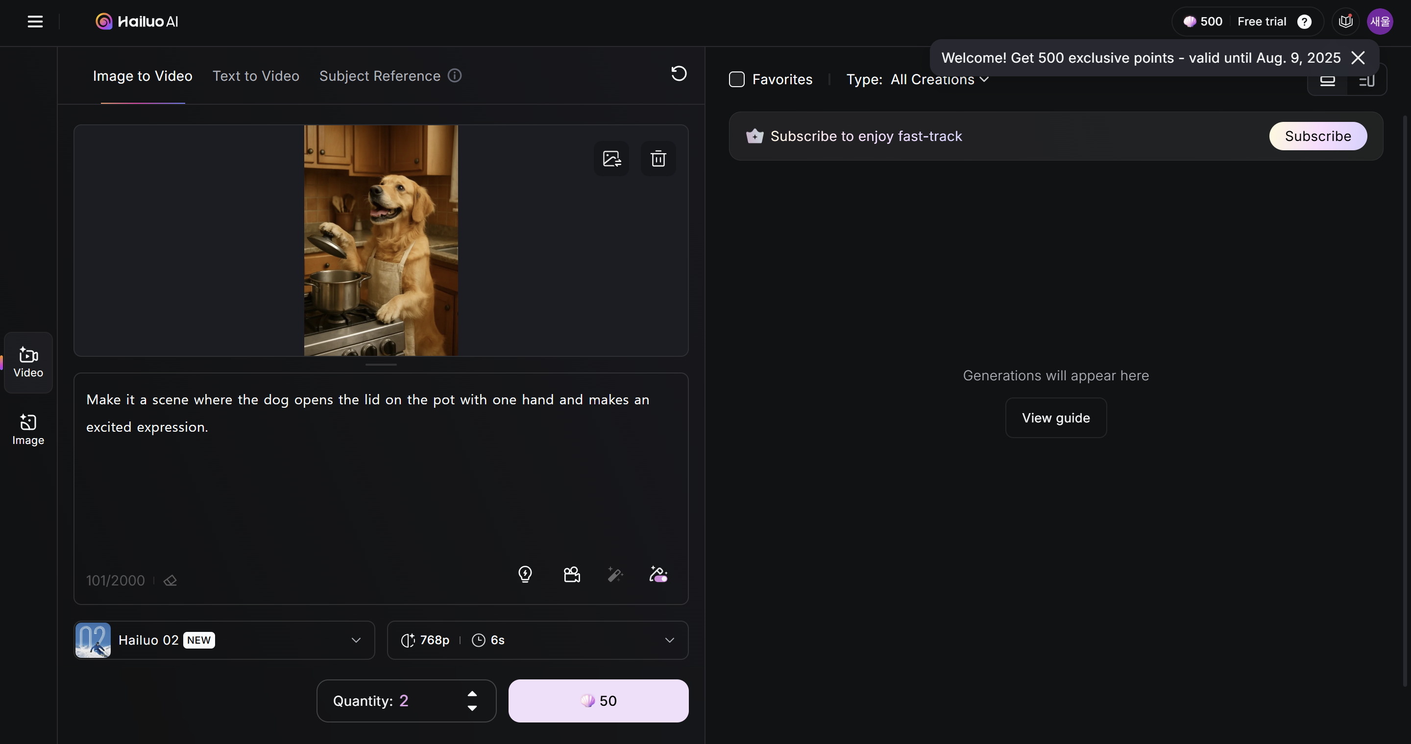This screenshot has height=744, width=1411.
Task: Decrease the quantity with down arrow
Action: 472,708
